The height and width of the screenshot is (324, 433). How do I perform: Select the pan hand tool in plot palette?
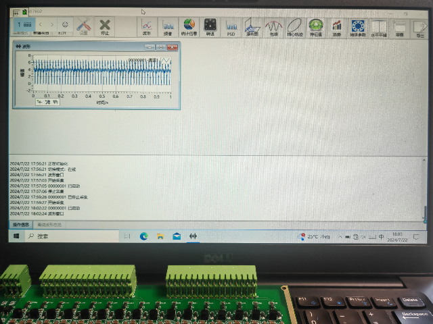click(x=55, y=102)
